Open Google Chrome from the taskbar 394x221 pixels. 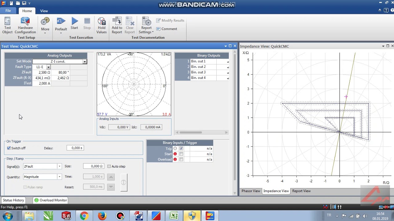coord(84,216)
